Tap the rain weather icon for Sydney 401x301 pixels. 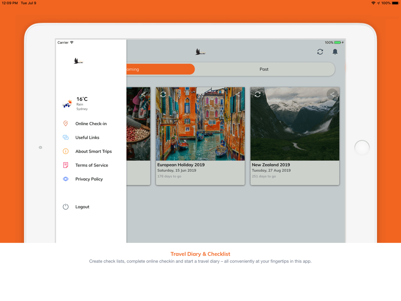coord(67,104)
